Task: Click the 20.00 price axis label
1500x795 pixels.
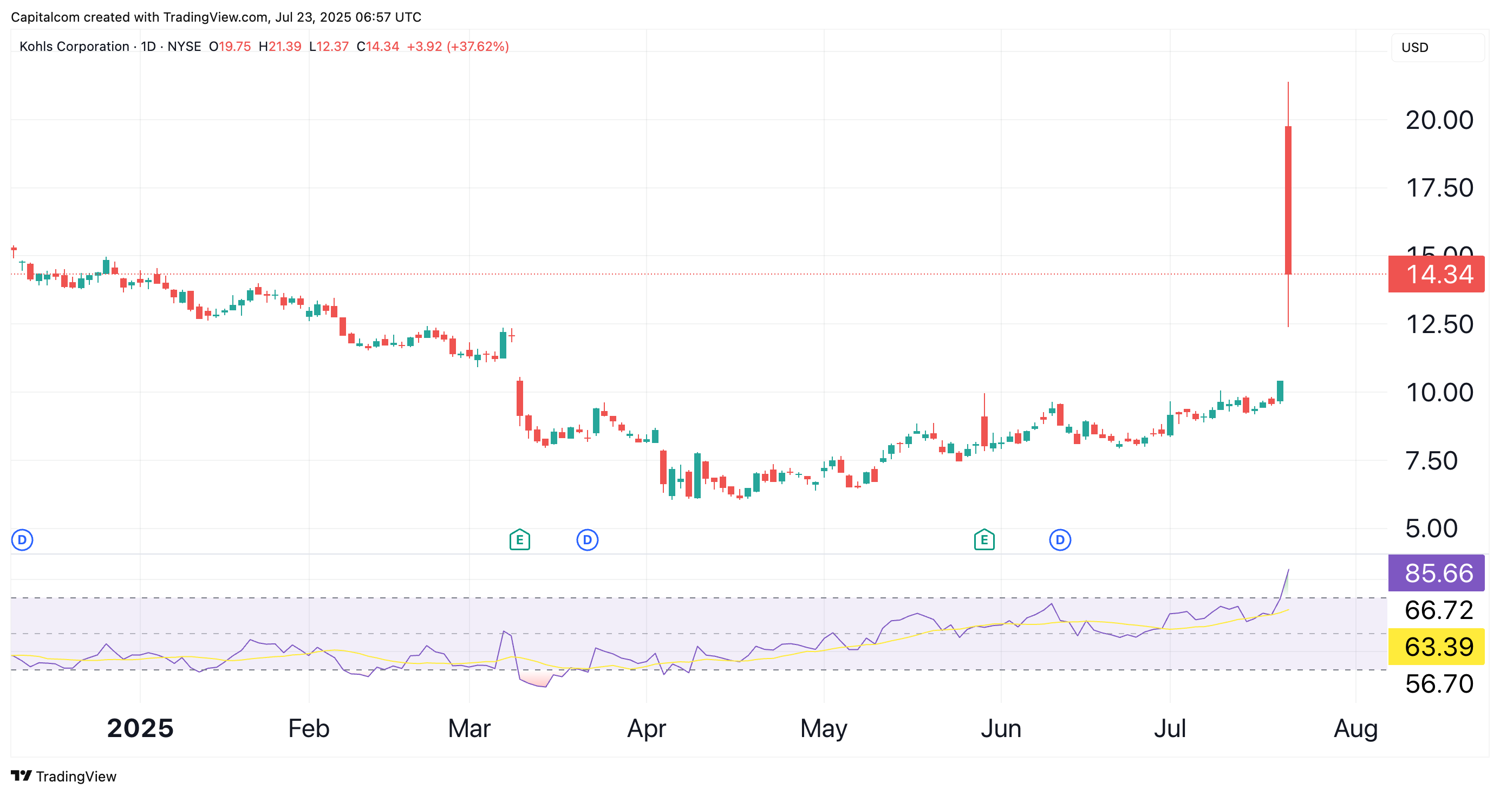Action: pos(1439,120)
